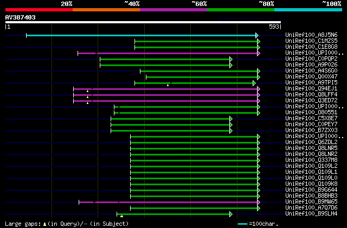The width and height of the screenshot is (347, 228).
Task: Click the cyan ~100% legend segment
Action: pos(309,10)
